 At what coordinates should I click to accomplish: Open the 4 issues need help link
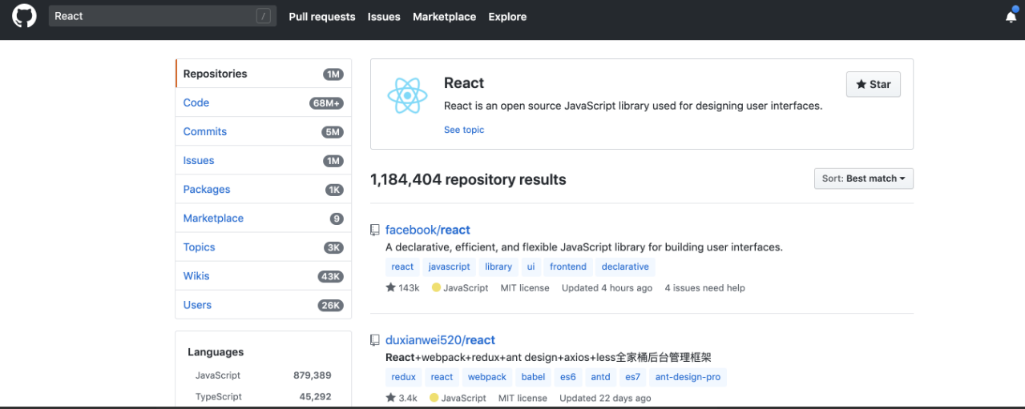(704, 287)
